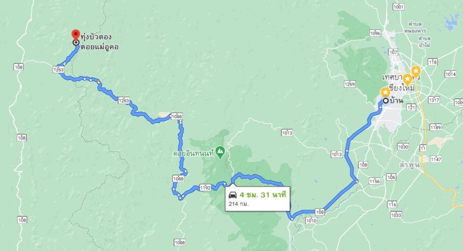Click the 1010 shield below the route
Image resolution: width=463 pixels, height=251 pixels.
311,220
